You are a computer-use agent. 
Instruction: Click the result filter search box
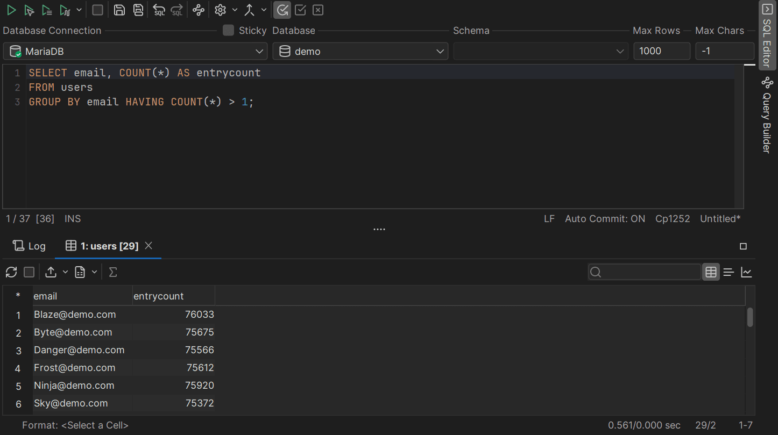[645, 272]
